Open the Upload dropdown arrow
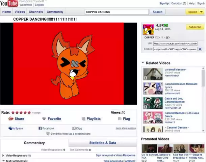Viewport: 206px width, 162px height. click(x=201, y=12)
